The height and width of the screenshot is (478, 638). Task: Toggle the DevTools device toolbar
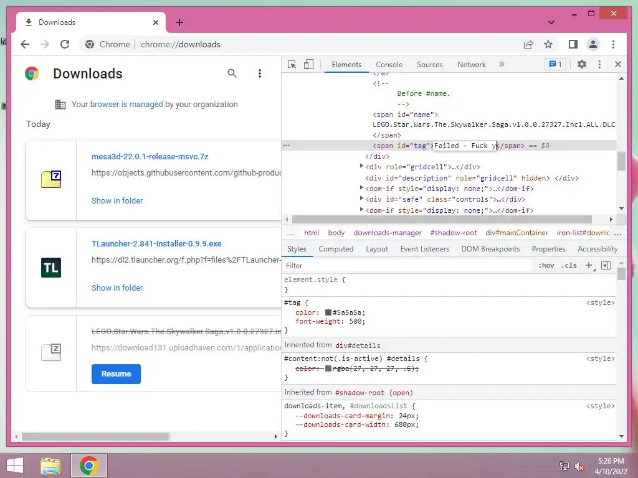point(308,64)
